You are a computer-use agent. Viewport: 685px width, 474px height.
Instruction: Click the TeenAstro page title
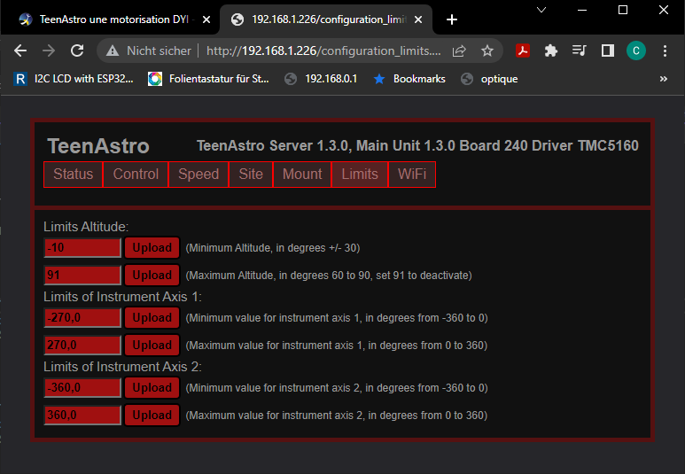[98, 146]
